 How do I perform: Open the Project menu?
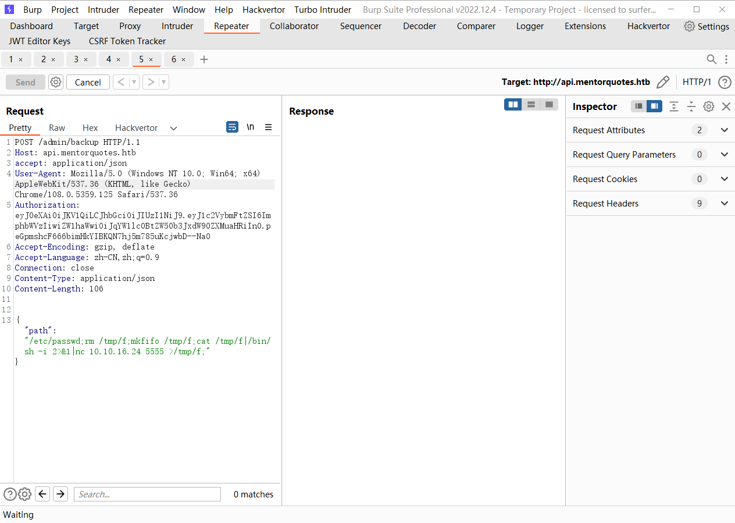(x=65, y=9)
